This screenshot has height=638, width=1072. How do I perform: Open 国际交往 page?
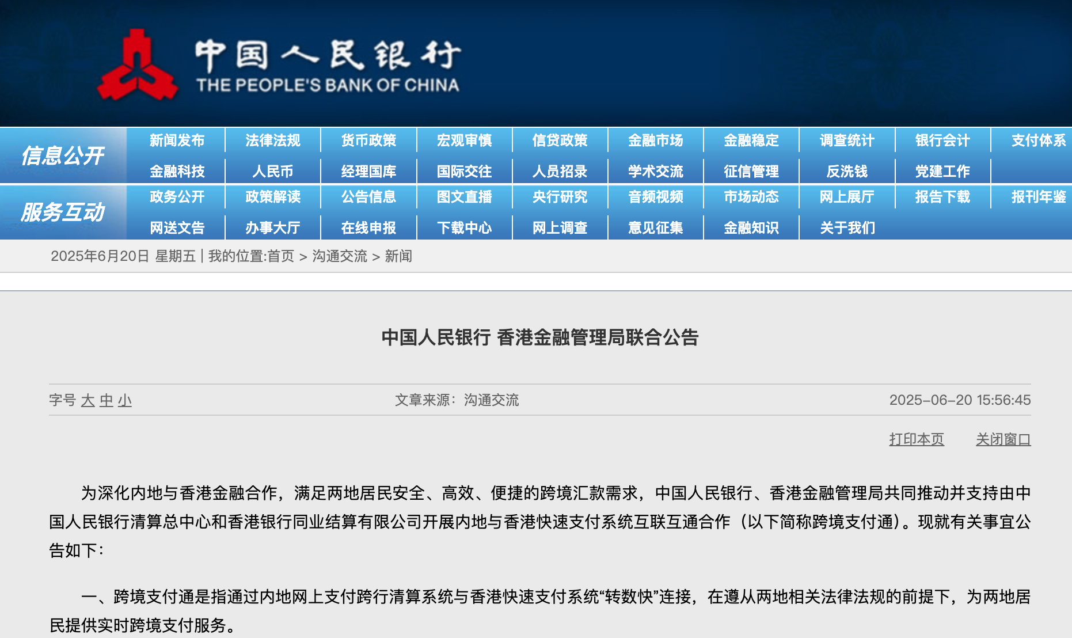464,172
